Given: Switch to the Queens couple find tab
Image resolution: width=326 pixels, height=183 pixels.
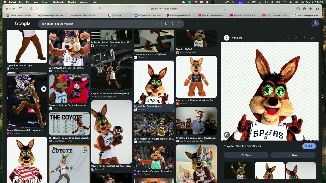Looking at the screenshot, I should click(x=51, y=16).
